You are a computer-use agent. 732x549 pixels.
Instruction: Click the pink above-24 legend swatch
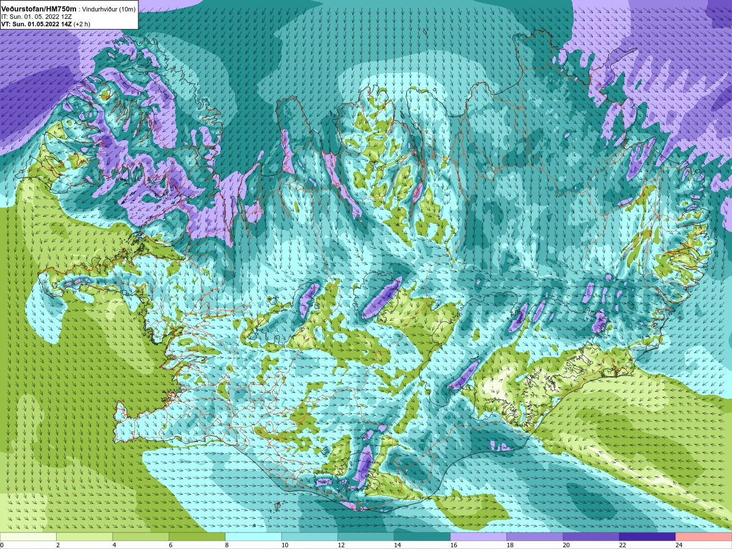(704, 537)
